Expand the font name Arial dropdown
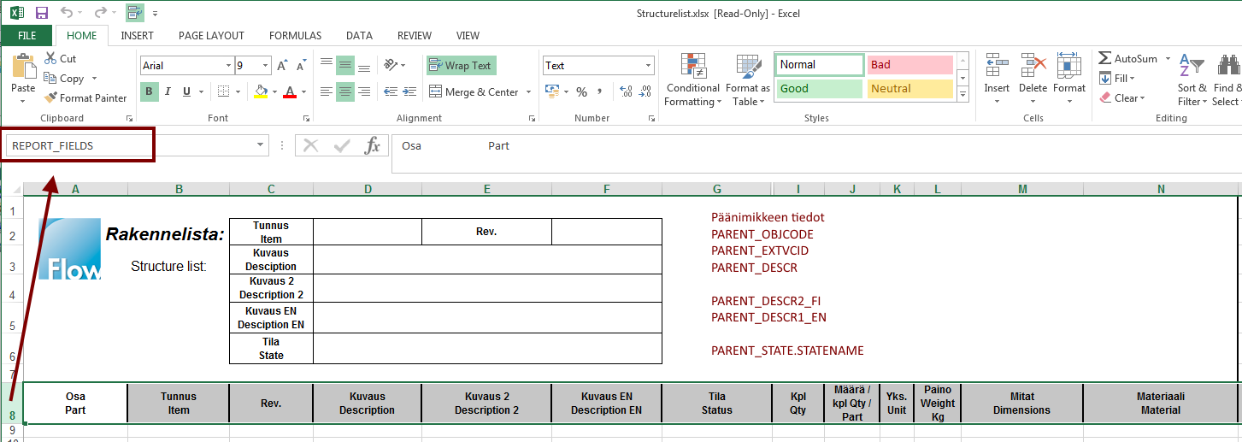This screenshot has height=442, width=1242. click(x=228, y=66)
